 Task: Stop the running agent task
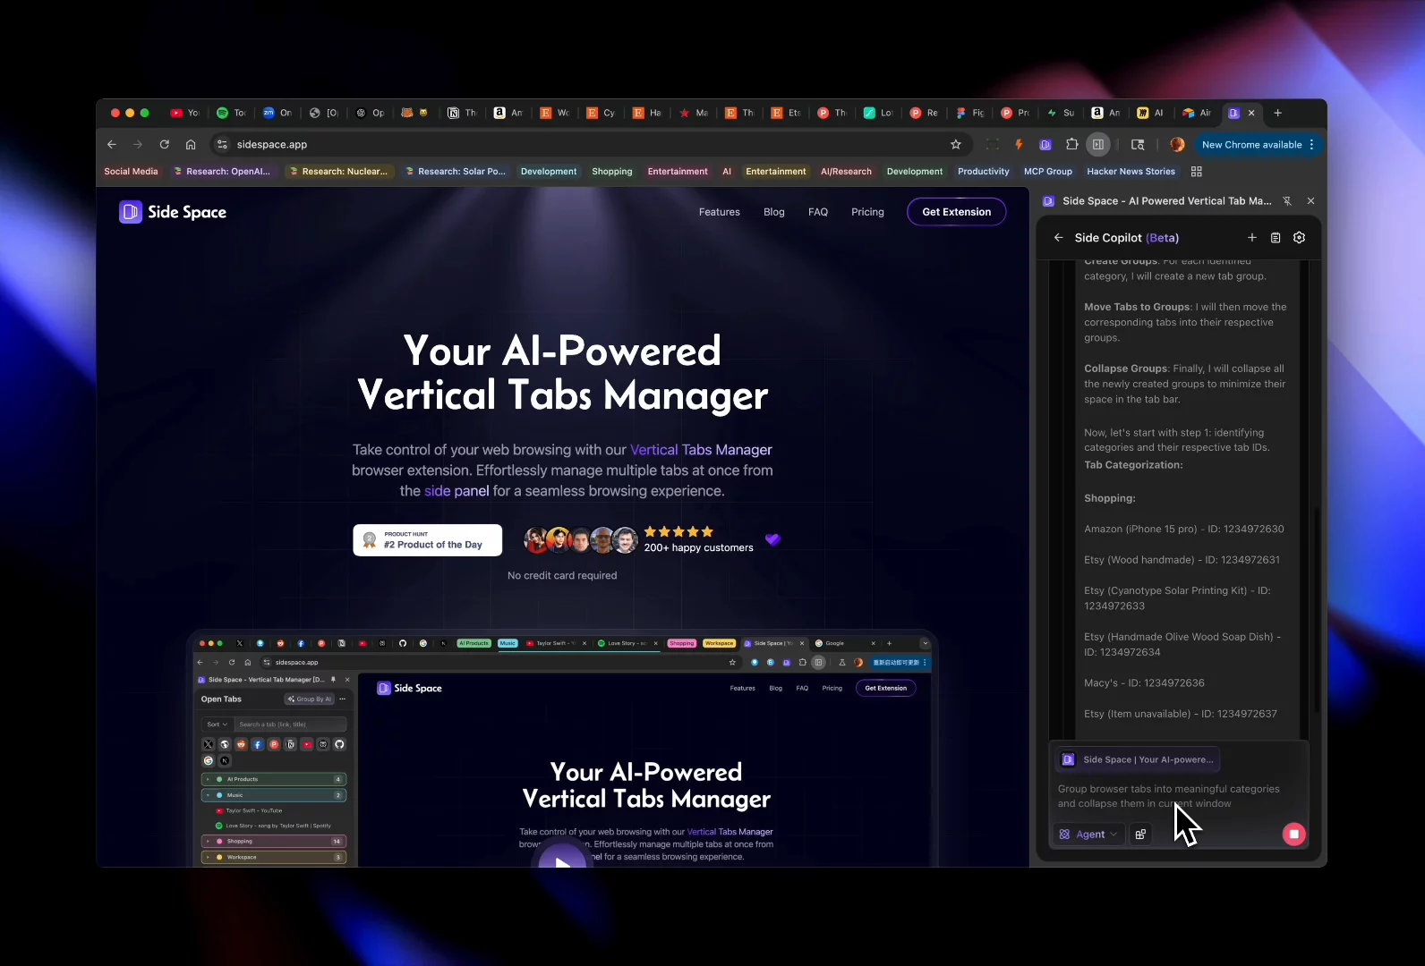(x=1293, y=835)
